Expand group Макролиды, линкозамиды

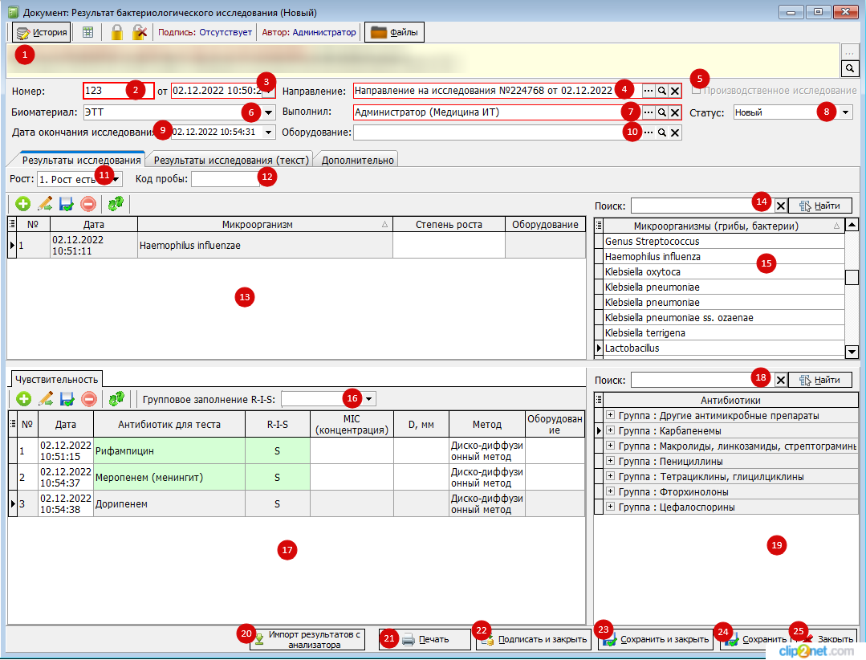pos(610,445)
